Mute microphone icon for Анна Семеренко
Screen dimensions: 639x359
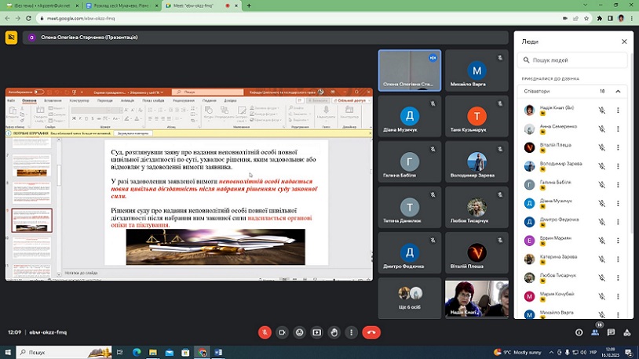[x=601, y=129]
